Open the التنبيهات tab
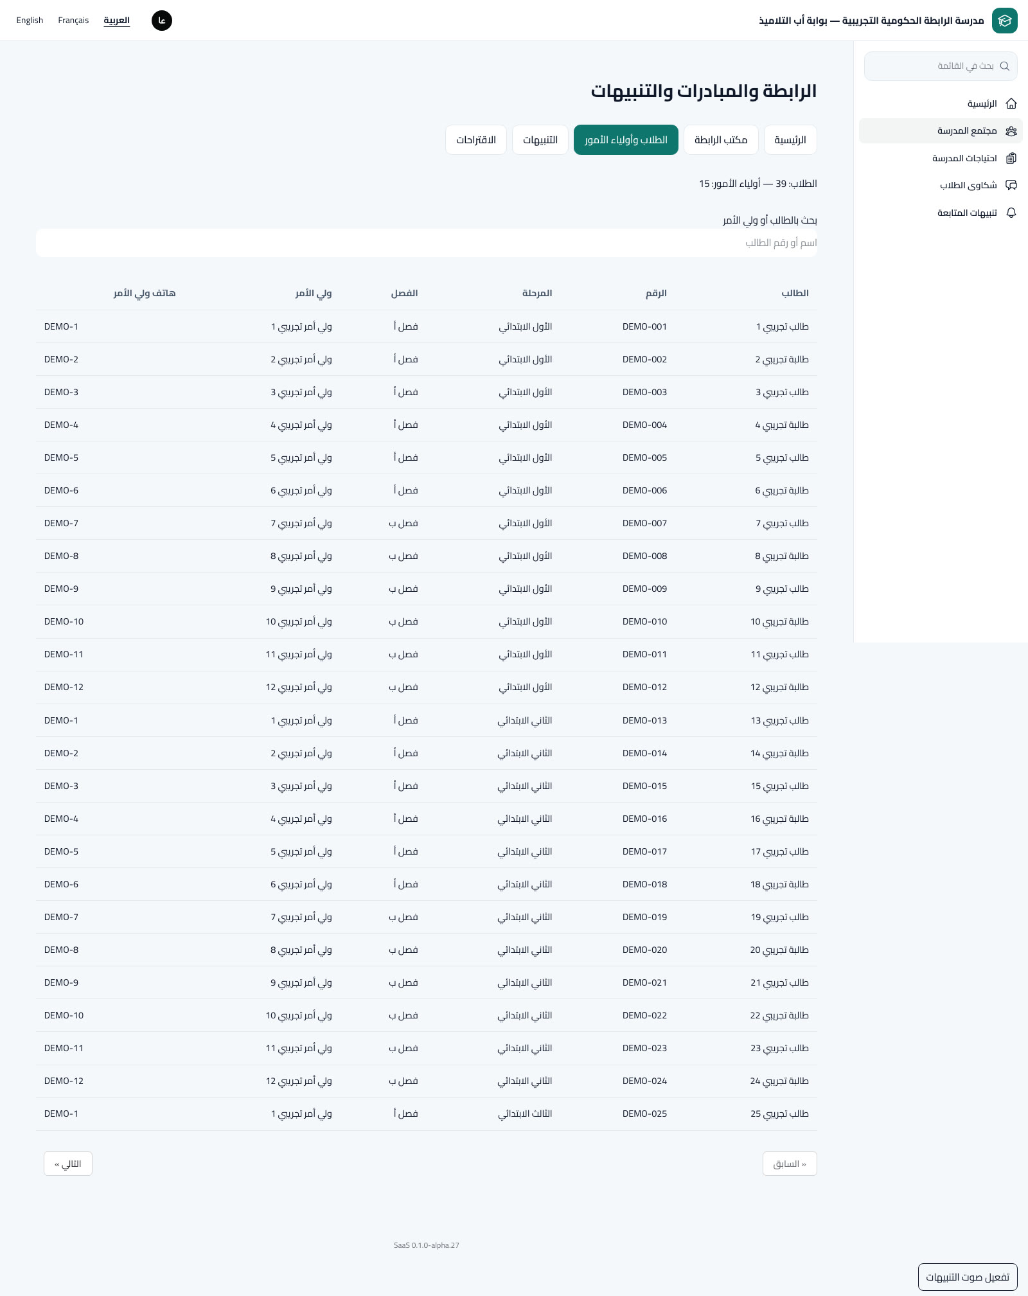The height and width of the screenshot is (1296, 1028). coord(540,140)
